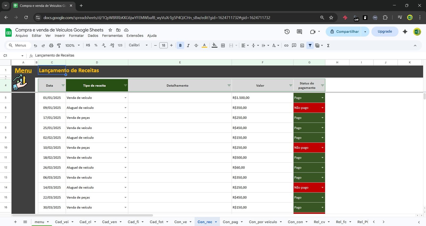The image size is (426, 226).
Task: Toggle italic formatting
Action: (188, 45)
